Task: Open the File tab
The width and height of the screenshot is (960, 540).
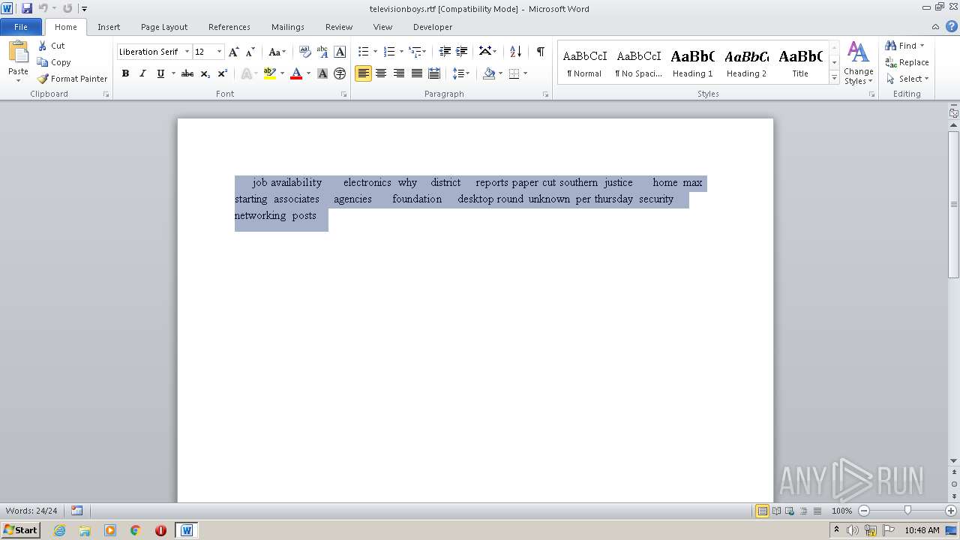Action: [21, 27]
